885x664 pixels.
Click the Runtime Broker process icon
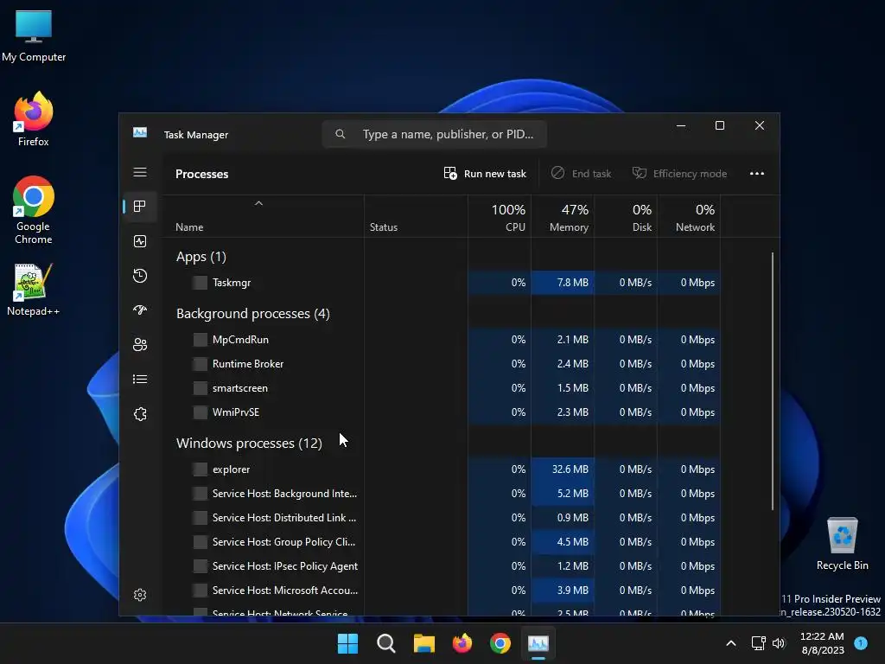coord(200,364)
